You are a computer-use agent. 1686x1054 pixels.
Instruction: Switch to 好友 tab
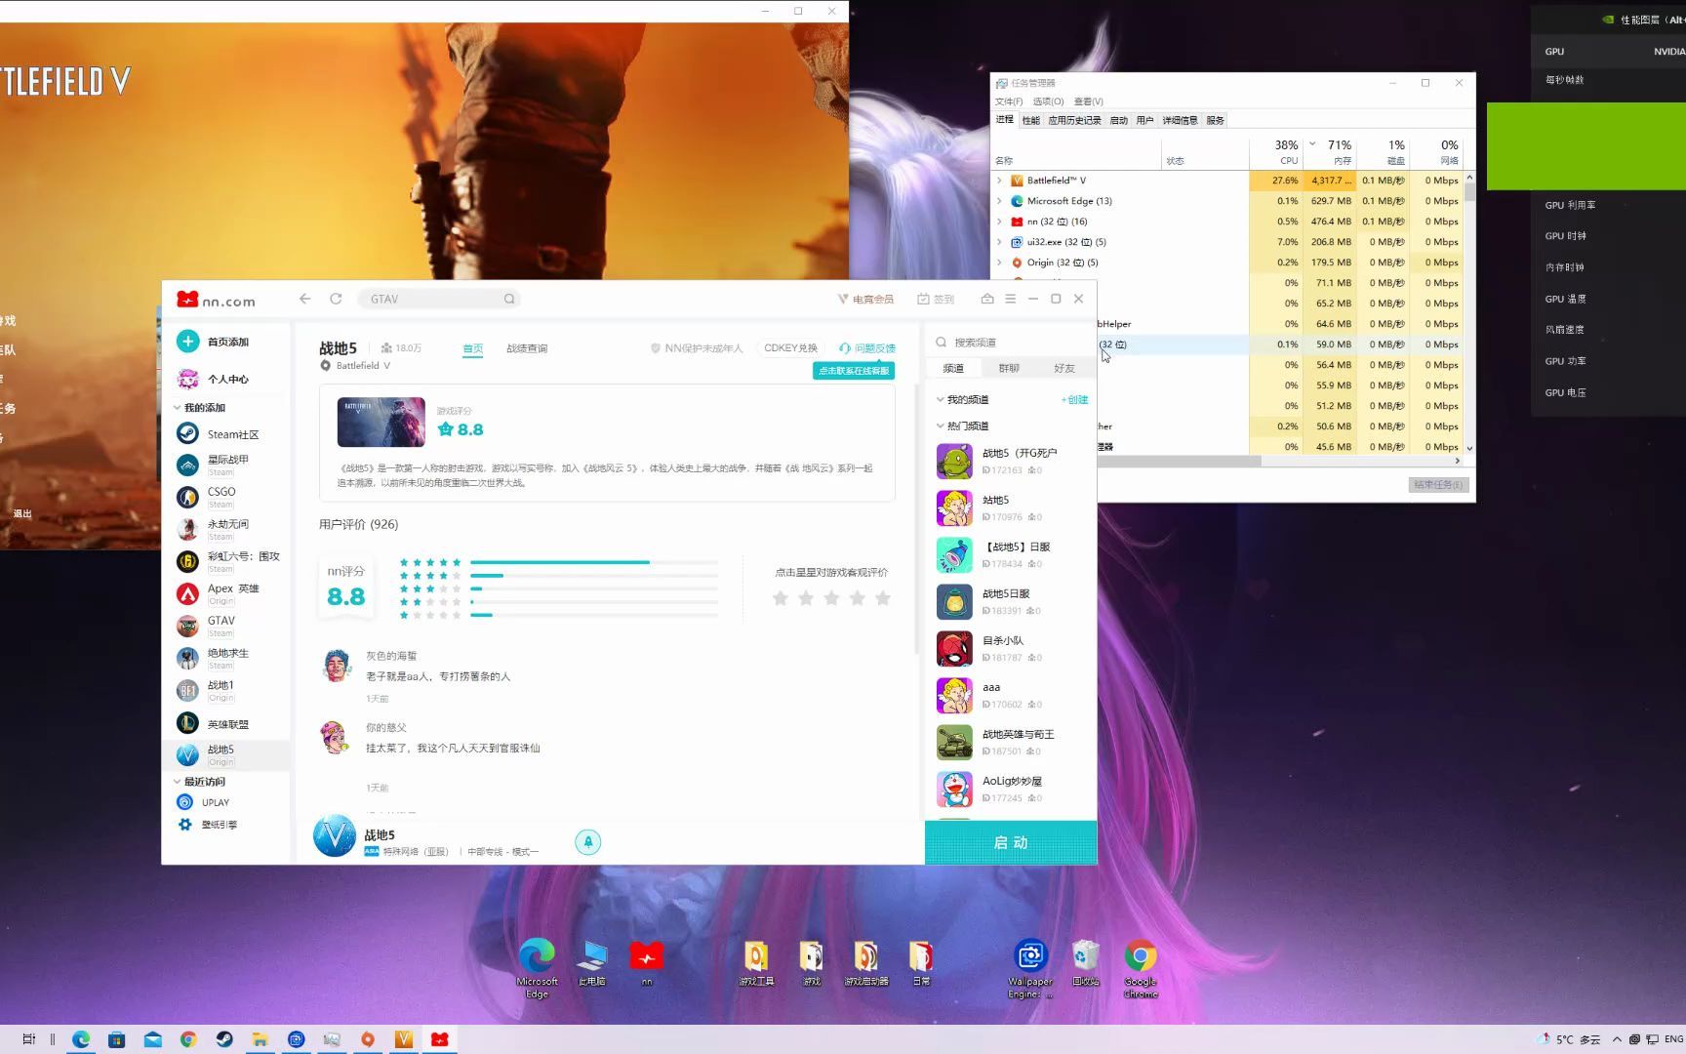(x=1064, y=368)
